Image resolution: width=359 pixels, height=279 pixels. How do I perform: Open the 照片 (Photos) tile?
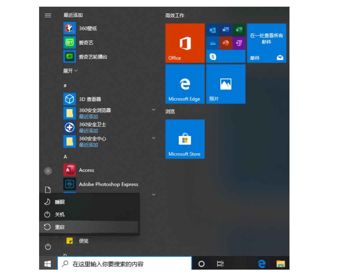tap(226, 84)
